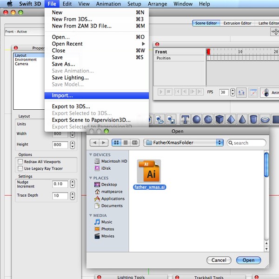Create a box primitive
This screenshot has width=279, height=279.
click(x=219, y=120)
